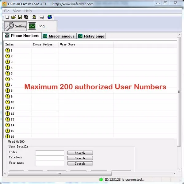Select the warning icon of row 15
184x184 pixels.
coord(7,131)
